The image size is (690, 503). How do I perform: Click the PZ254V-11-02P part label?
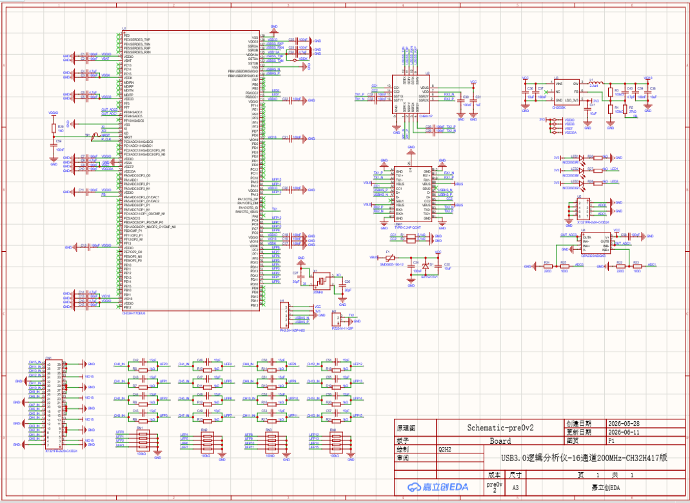(x=343, y=328)
